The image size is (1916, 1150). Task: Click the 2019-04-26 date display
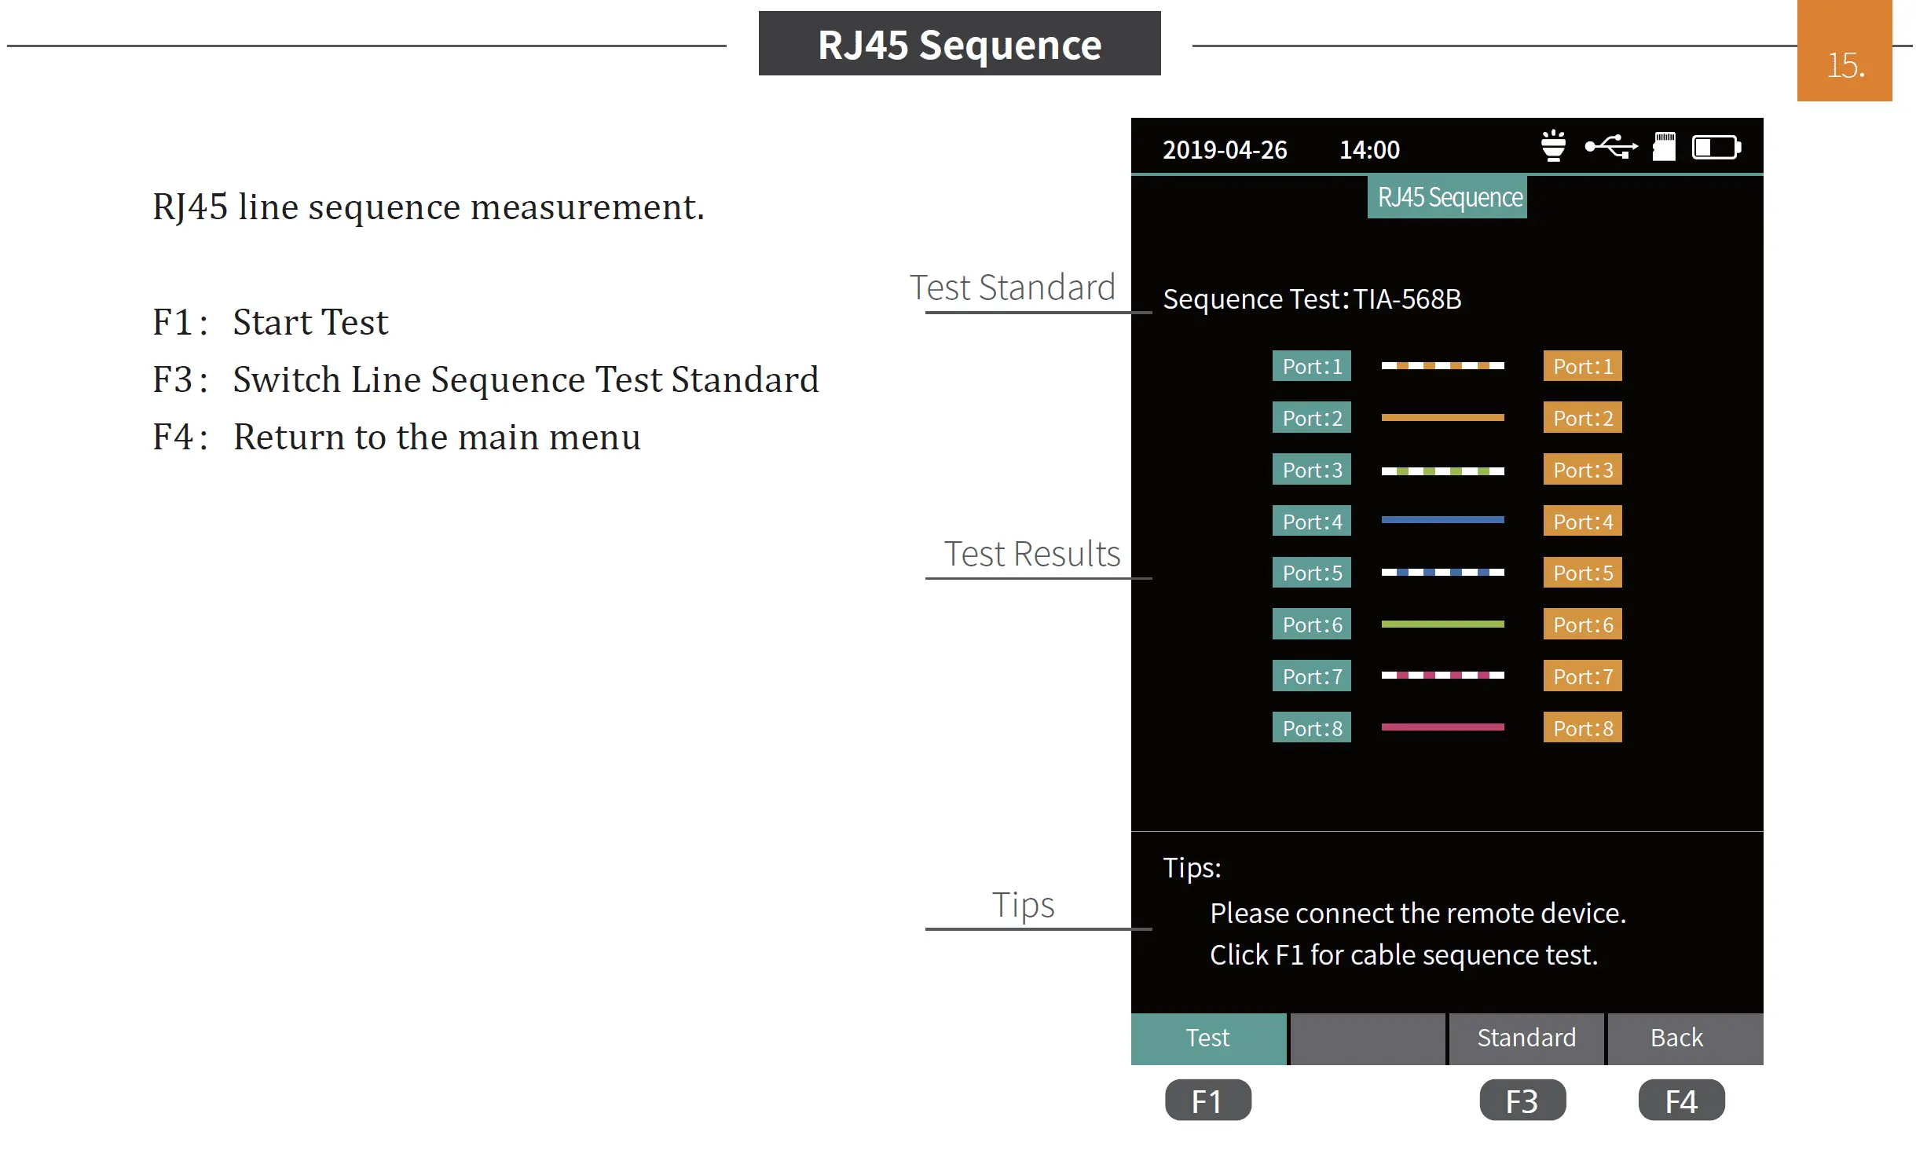click(1224, 149)
